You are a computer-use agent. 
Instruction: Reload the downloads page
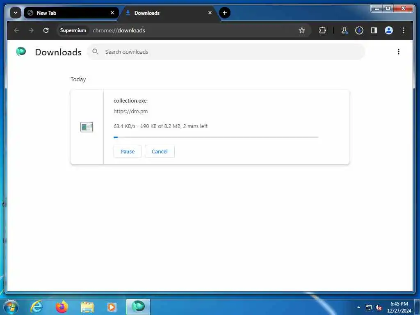[46, 30]
